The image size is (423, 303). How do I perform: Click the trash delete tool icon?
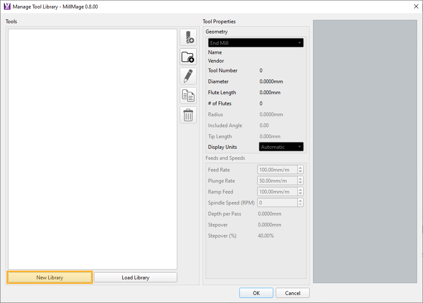188,115
